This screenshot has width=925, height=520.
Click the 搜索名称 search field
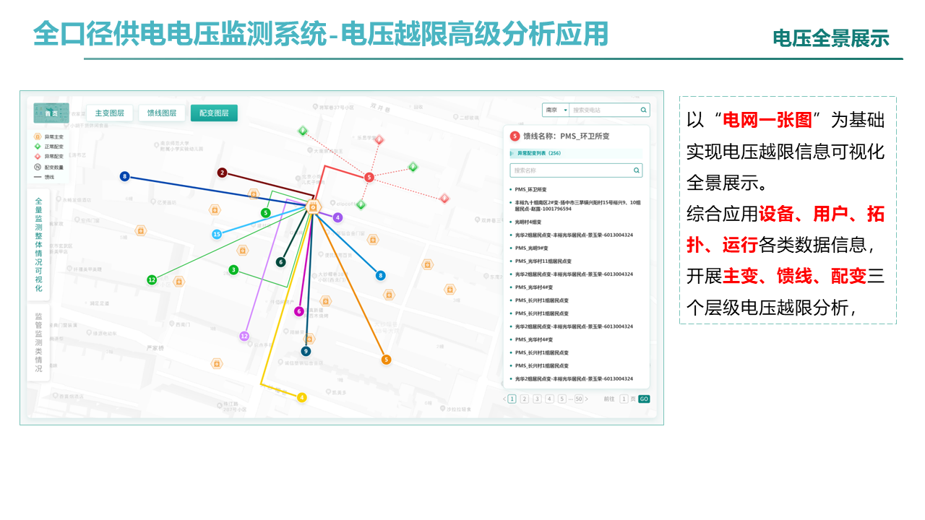576,170
